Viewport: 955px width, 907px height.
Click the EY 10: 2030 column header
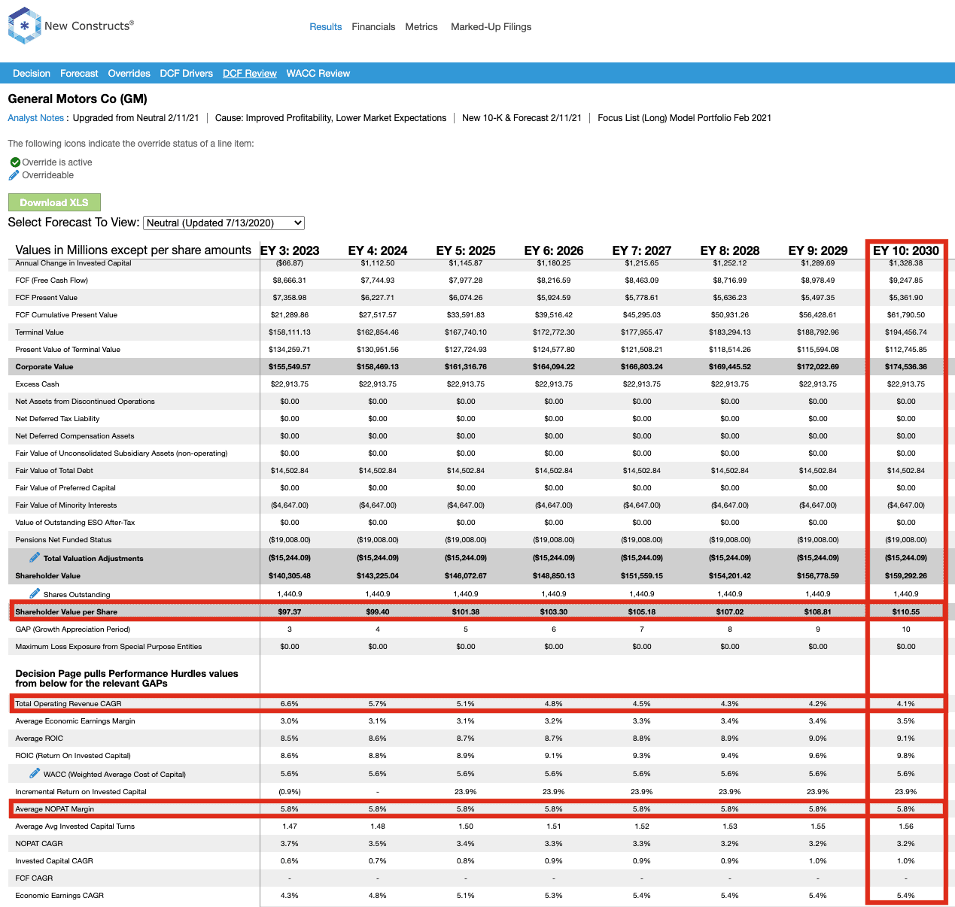(906, 250)
